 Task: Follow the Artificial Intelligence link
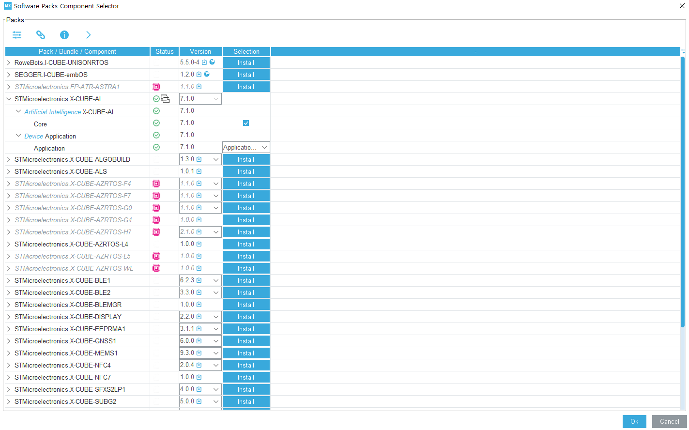click(53, 112)
